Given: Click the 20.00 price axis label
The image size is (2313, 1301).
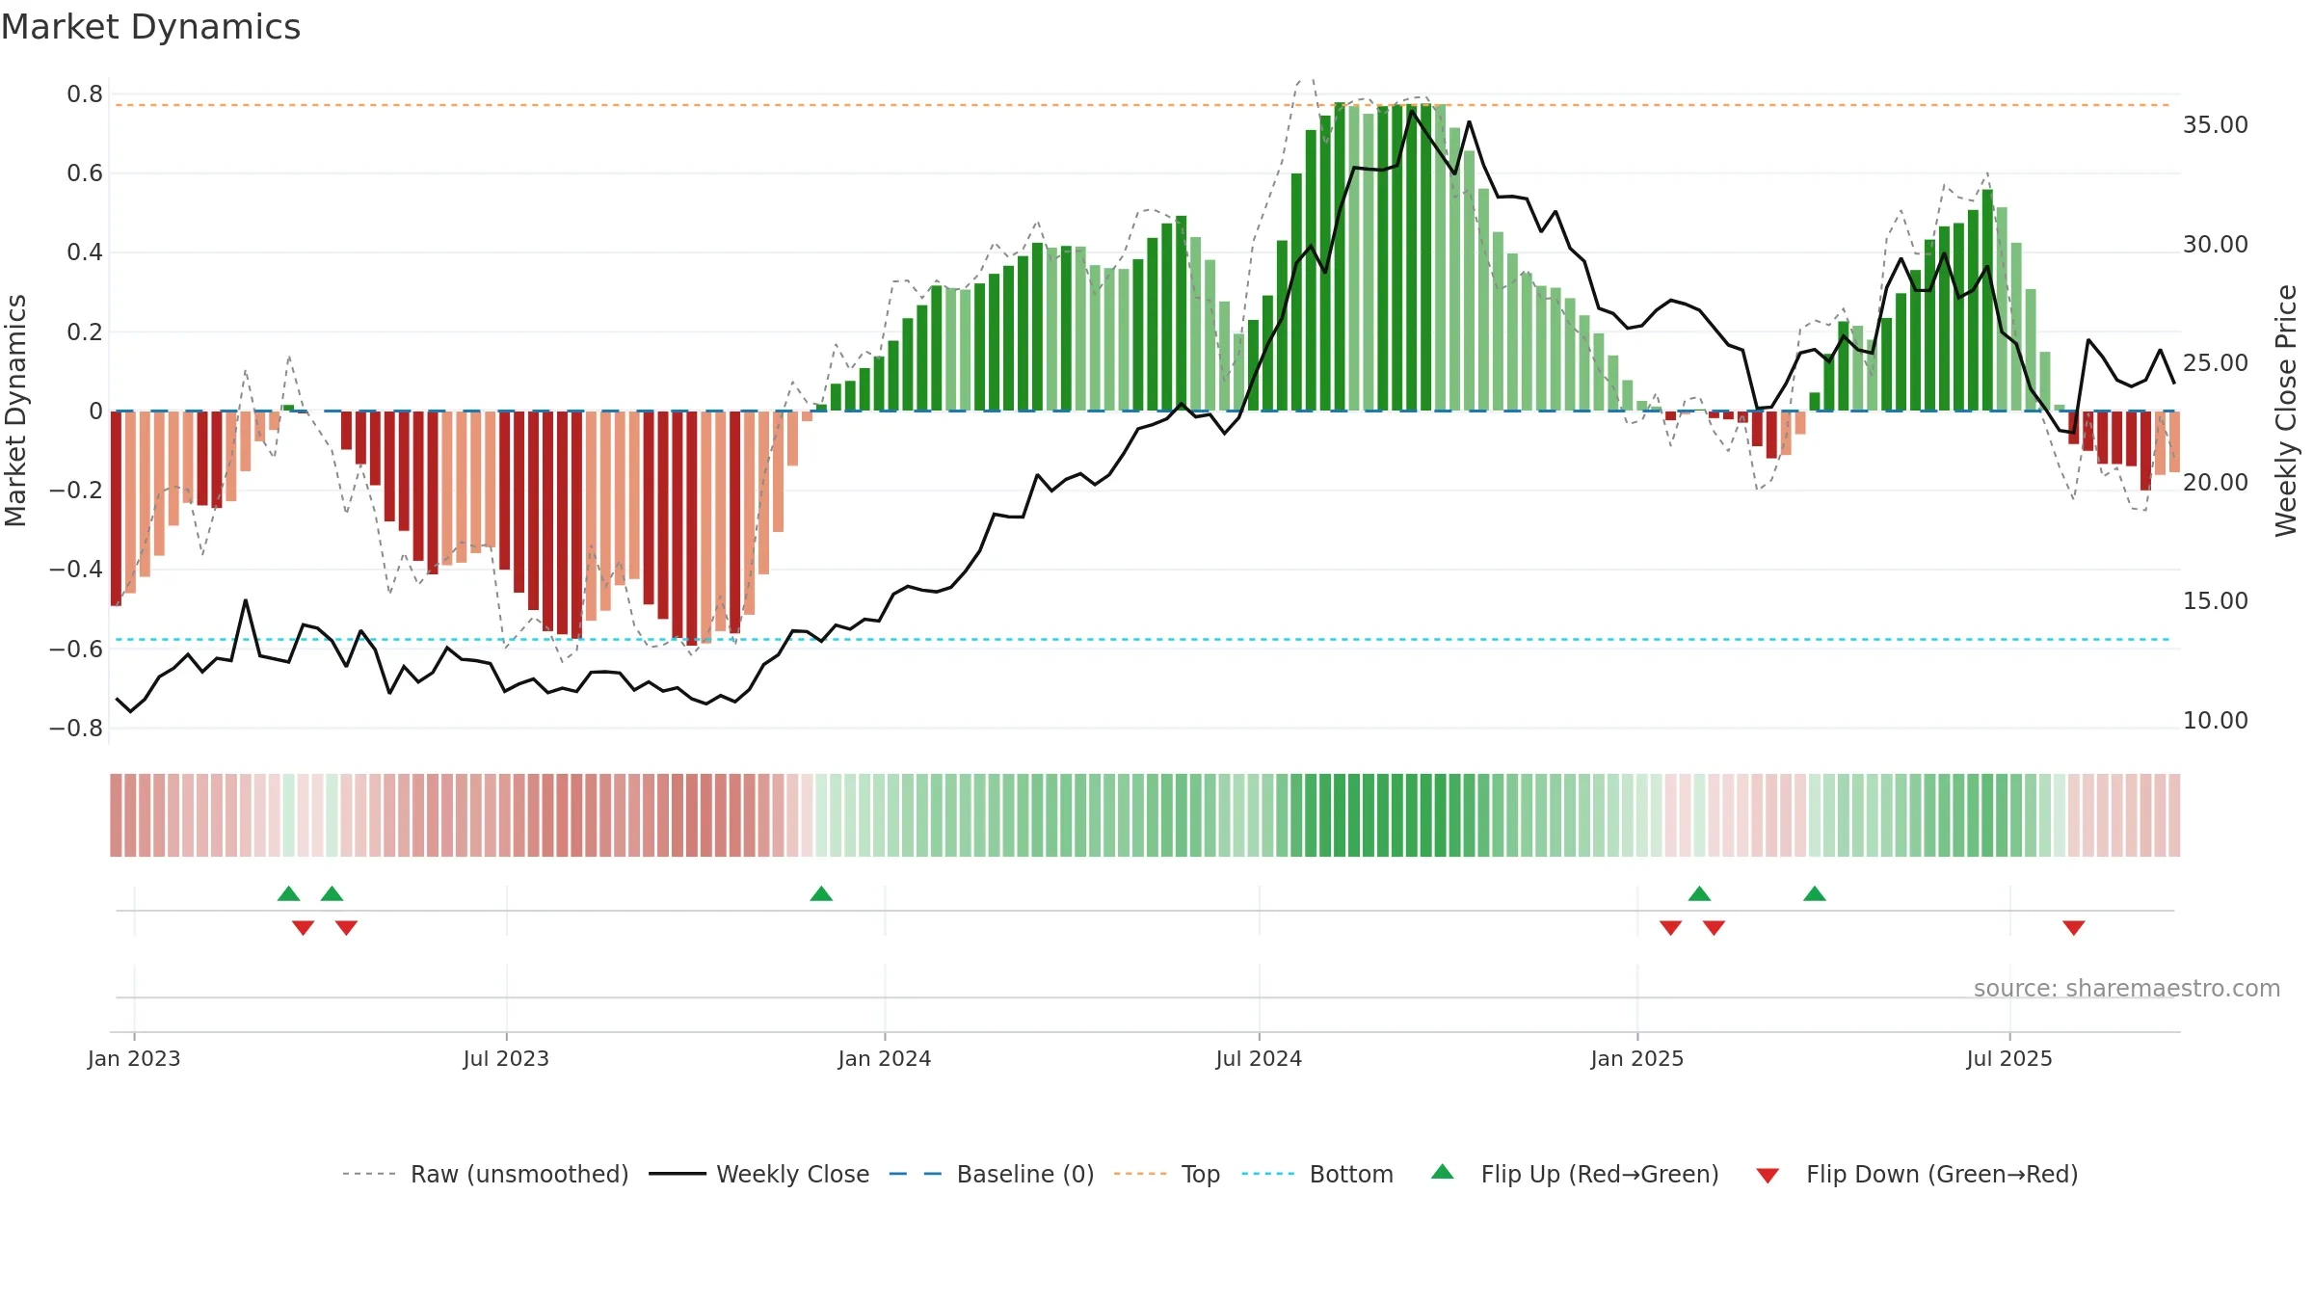Looking at the screenshot, I should [2216, 483].
